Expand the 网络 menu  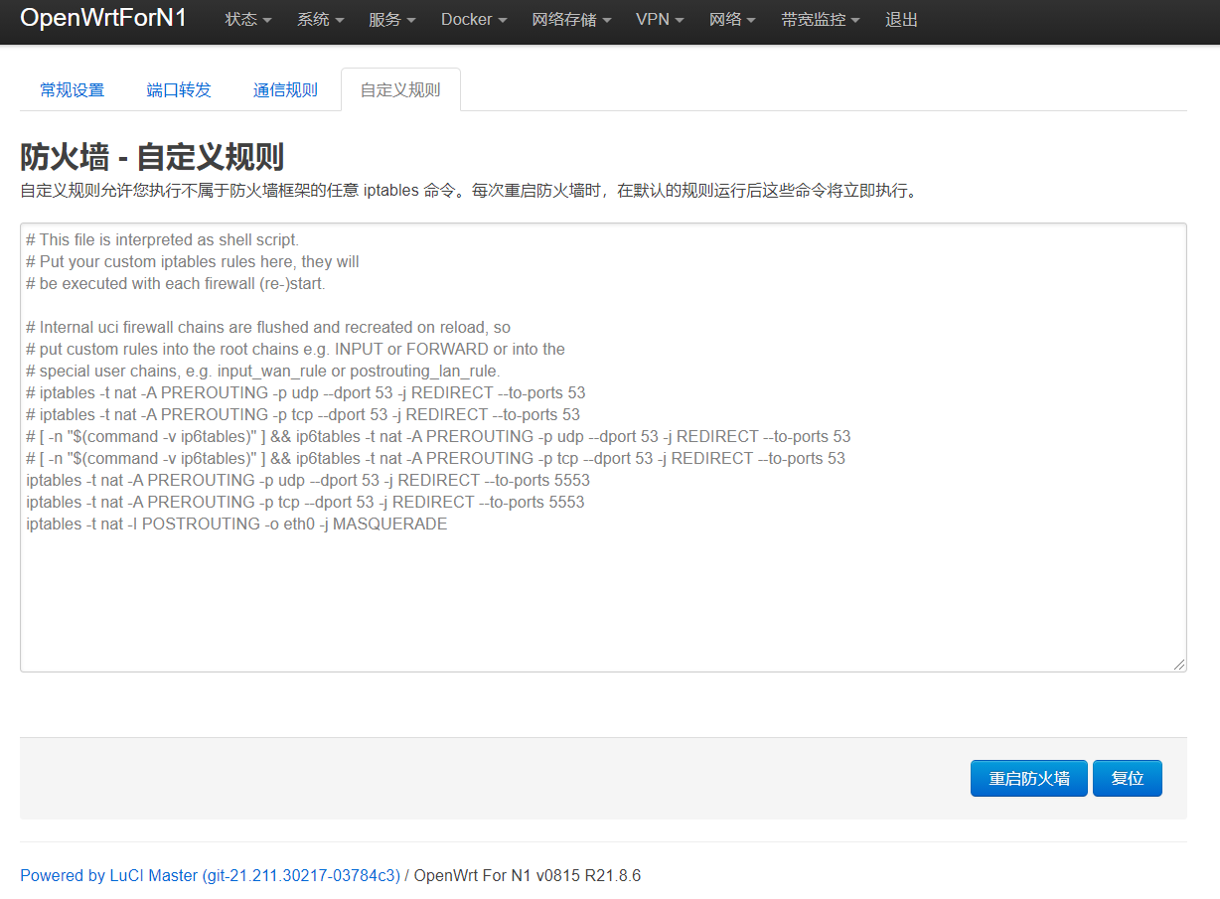[732, 20]
